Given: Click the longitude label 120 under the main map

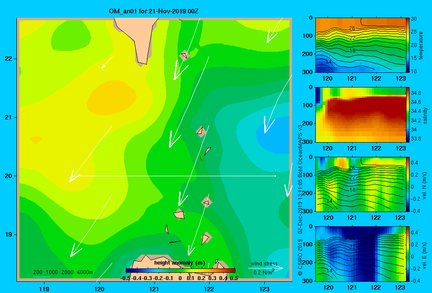Looking at the screenshot, I should click(x=99, y=289).
